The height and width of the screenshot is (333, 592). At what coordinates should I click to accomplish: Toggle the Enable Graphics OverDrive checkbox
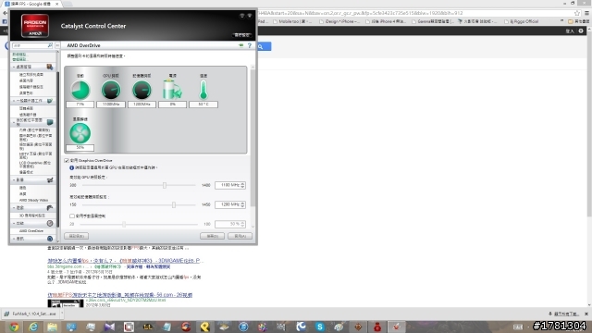67,160
